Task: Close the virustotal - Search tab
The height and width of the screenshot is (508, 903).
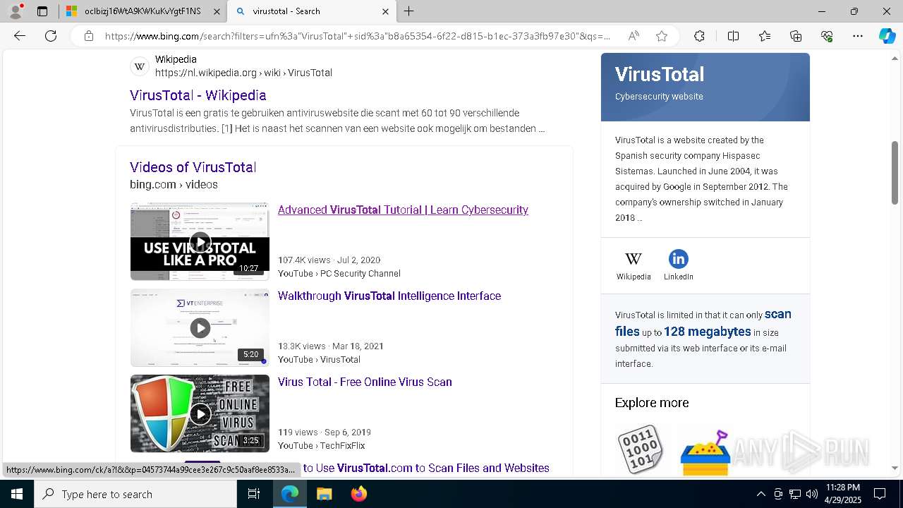Action: click(x=385, y=11)
